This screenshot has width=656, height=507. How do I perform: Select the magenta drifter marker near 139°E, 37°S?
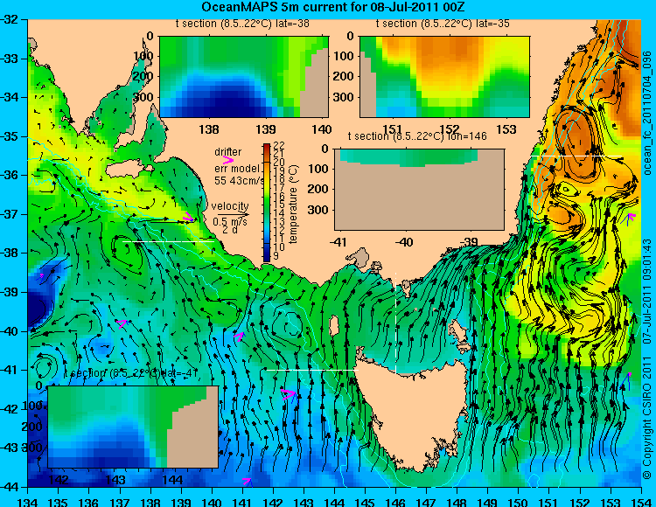190,217
